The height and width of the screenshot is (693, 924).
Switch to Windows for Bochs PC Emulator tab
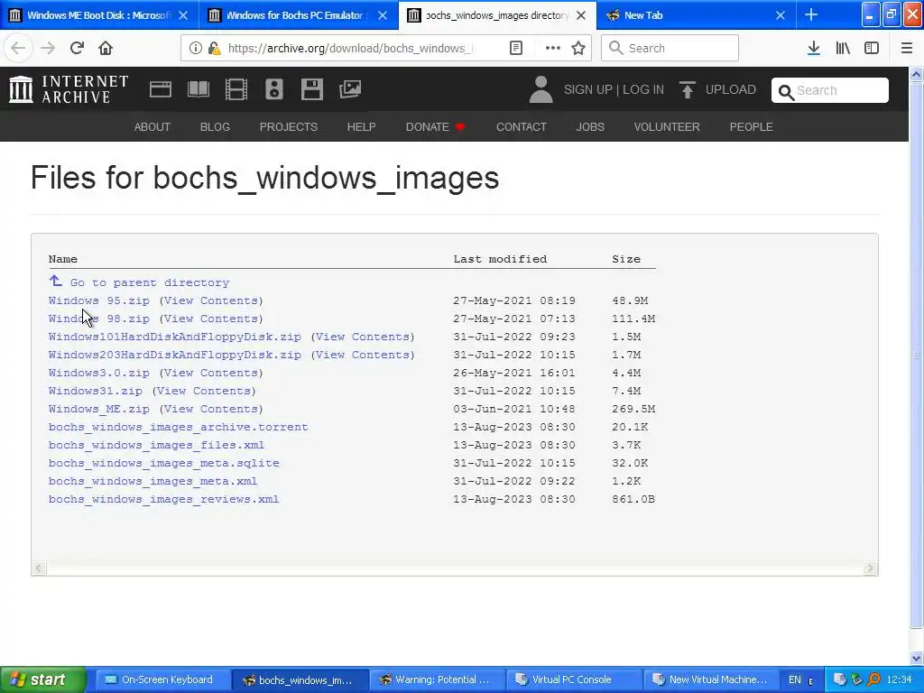pyautogui.click(x=297, y=15)
